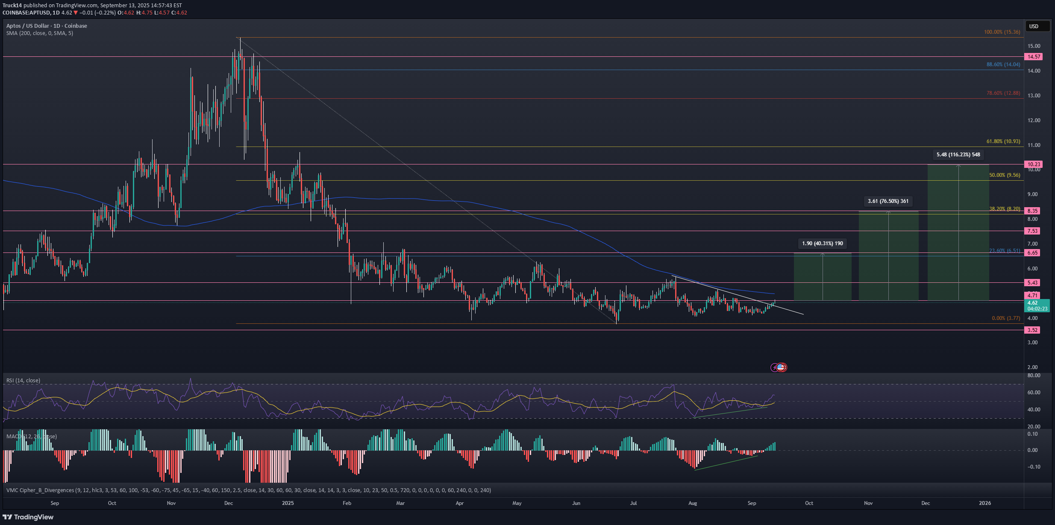Image resolution: width=1055 pixels, height=525 pixels.
Task: Select the 3.52 price level label
Action: point(1032,330)
